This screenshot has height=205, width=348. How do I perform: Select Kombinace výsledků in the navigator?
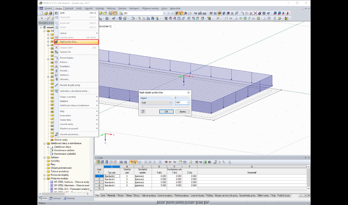[65, 154]
